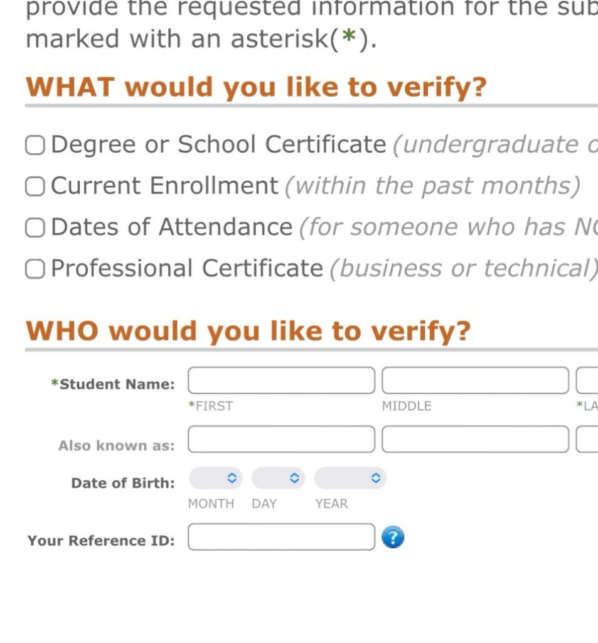The image size is (598, 643).
Task: Click the Date of Birth label
Action: (123, 483)
